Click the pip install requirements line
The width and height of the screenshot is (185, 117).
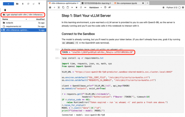82,58
